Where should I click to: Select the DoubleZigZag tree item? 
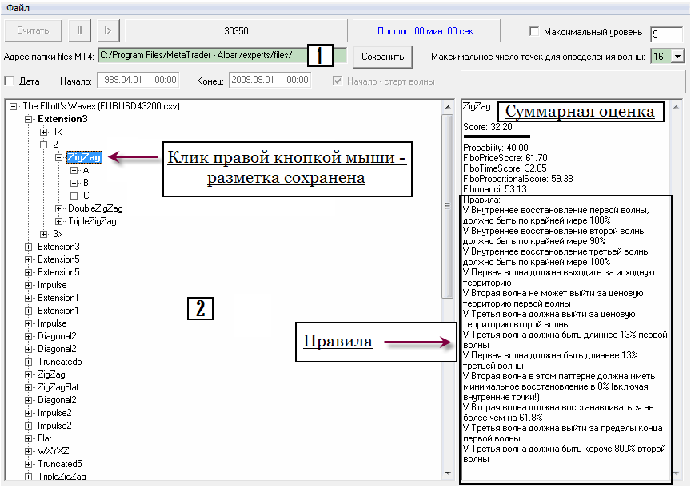pos(95,208)
